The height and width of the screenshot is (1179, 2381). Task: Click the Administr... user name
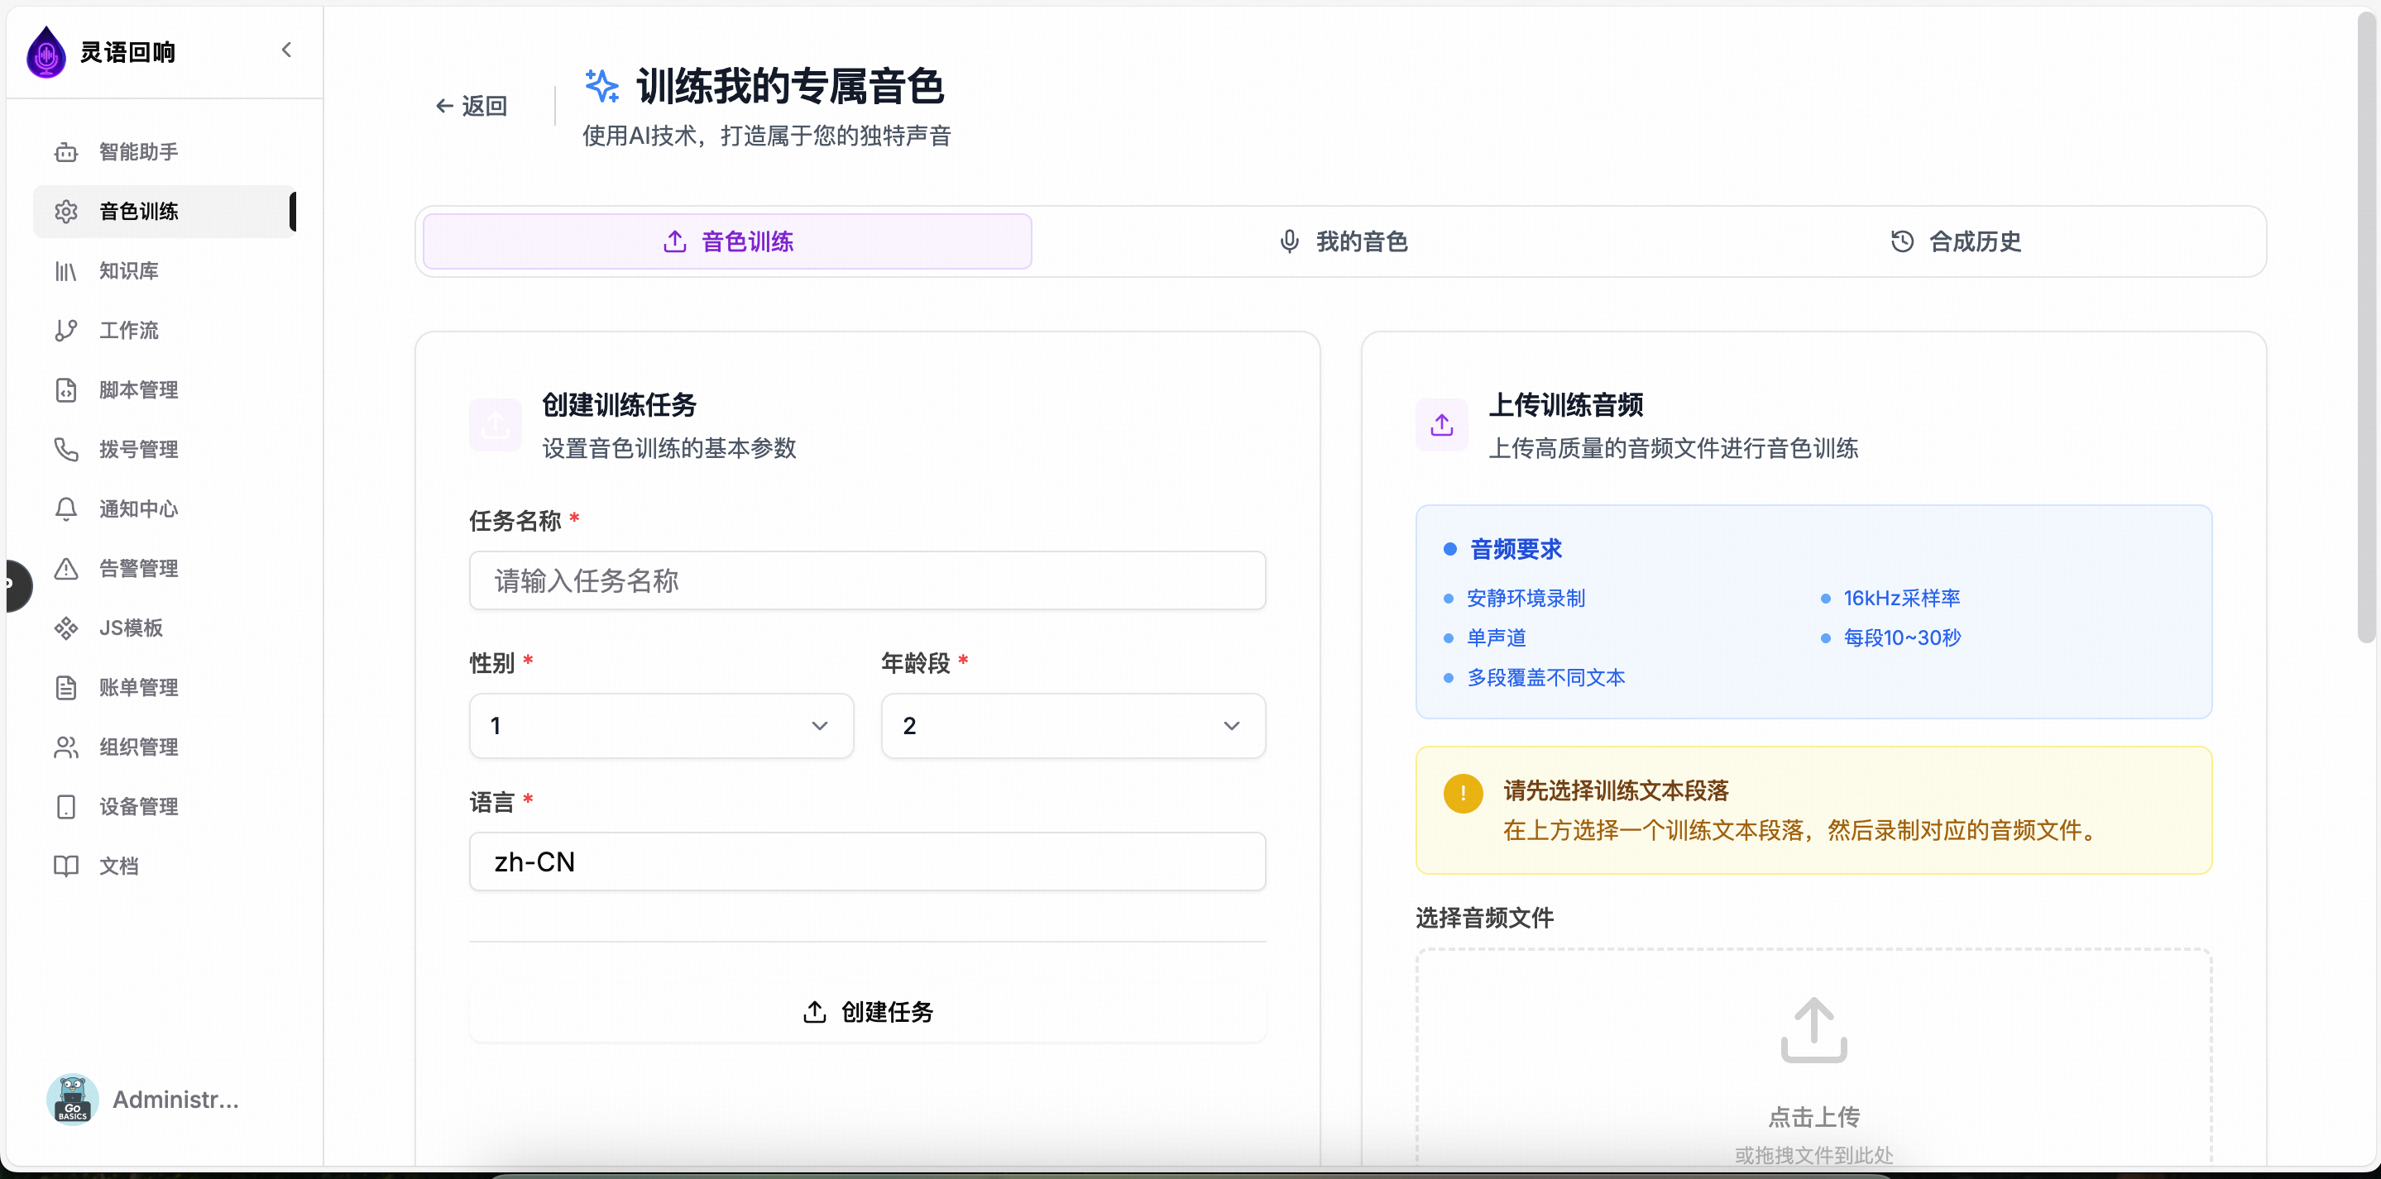(x=175, y=1100)
